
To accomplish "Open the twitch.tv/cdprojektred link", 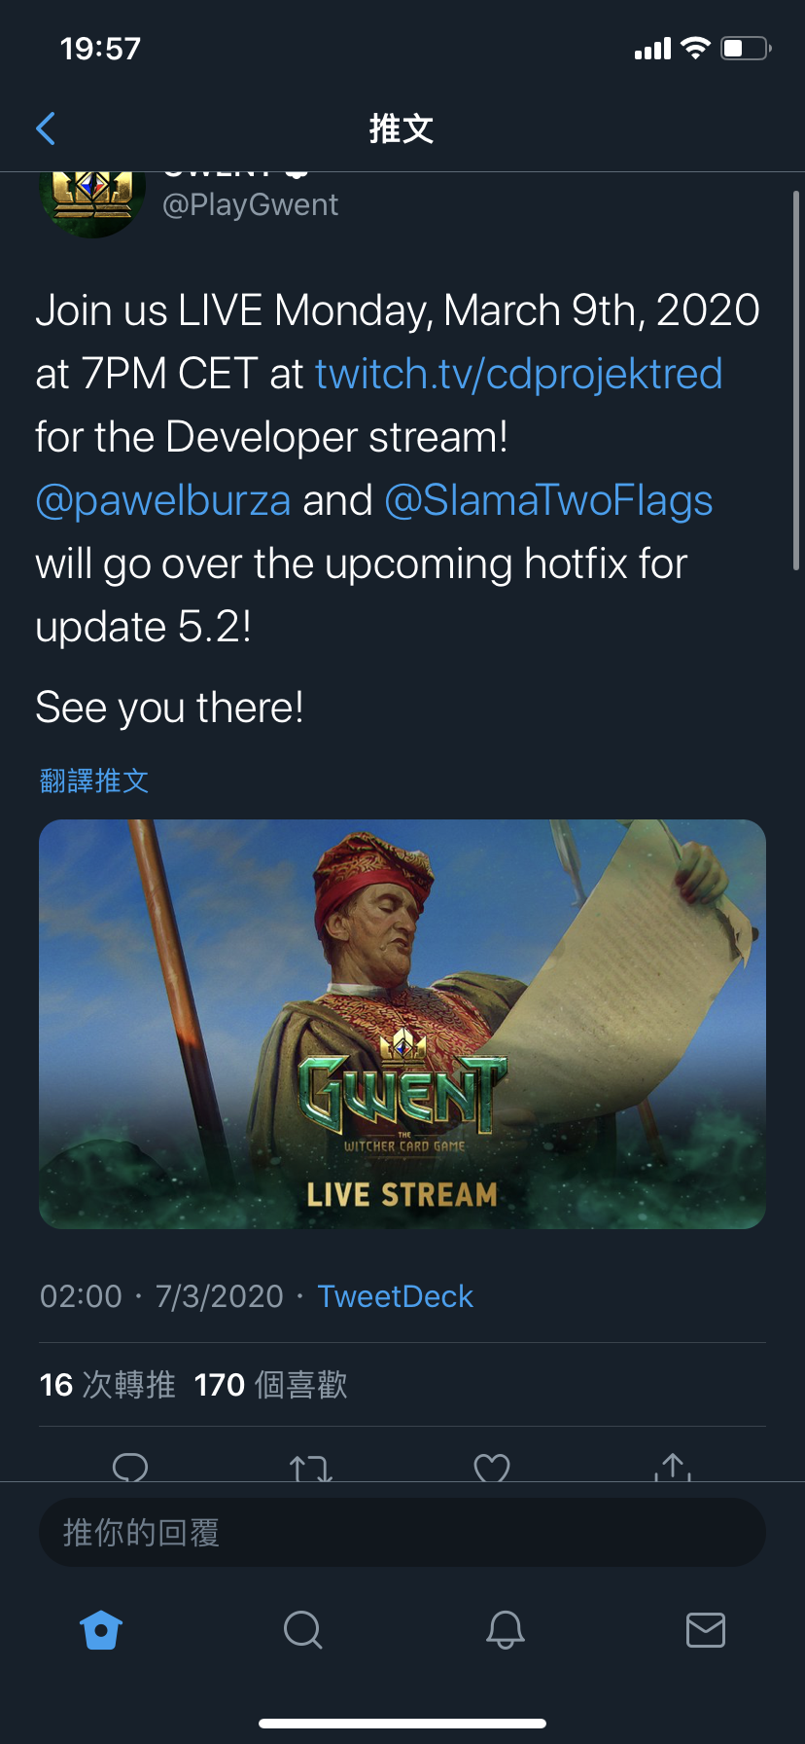I will point(518,374).
